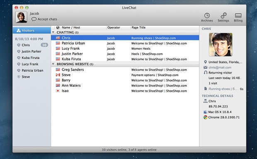Click the US flag icon beside Patricia Urban

(58, 43)
